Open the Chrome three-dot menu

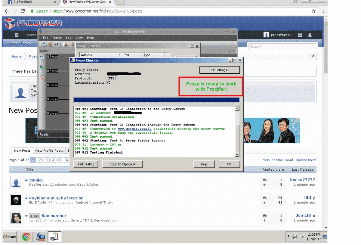pos(323,11)
